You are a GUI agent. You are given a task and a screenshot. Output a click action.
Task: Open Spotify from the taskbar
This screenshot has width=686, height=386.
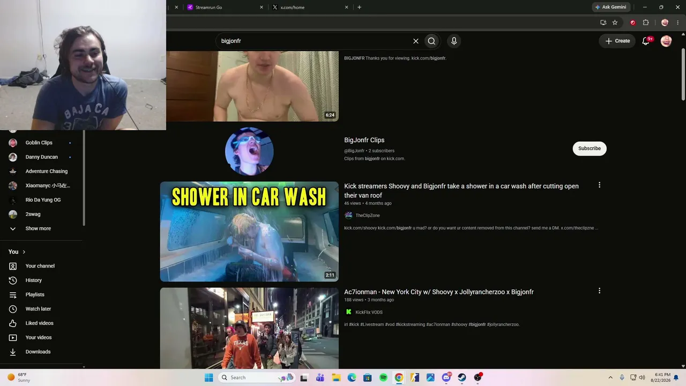click(383, 377)
